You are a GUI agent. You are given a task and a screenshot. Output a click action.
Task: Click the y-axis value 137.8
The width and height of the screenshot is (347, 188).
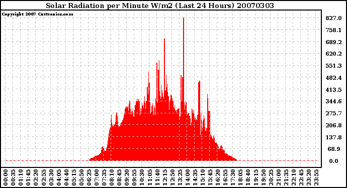coord(333,137)
